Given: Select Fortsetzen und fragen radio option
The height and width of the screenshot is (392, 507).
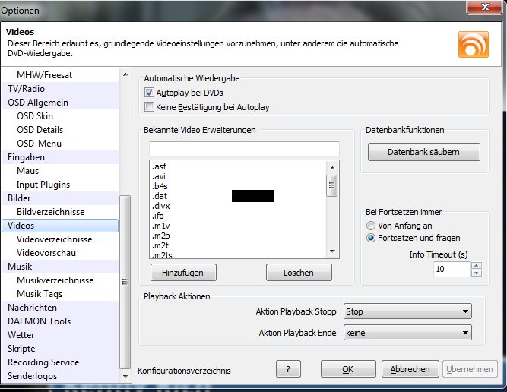Looking at the screenshot, I should (x=370, y=238).
